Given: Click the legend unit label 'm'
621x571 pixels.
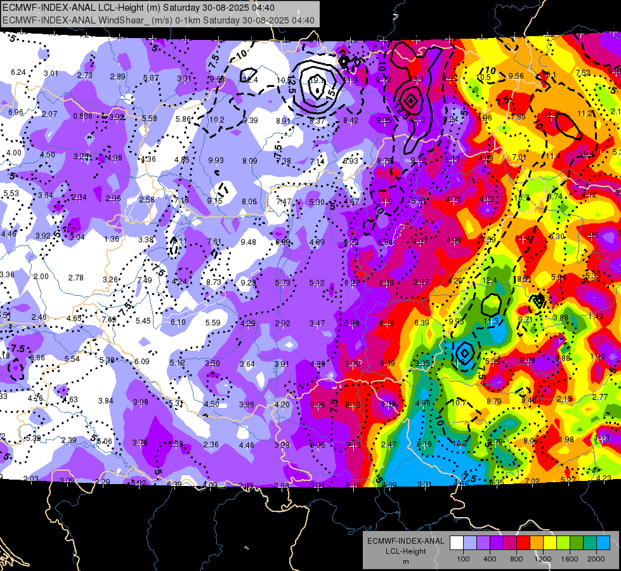Looking at the screenshot, I should pos(405,562).
